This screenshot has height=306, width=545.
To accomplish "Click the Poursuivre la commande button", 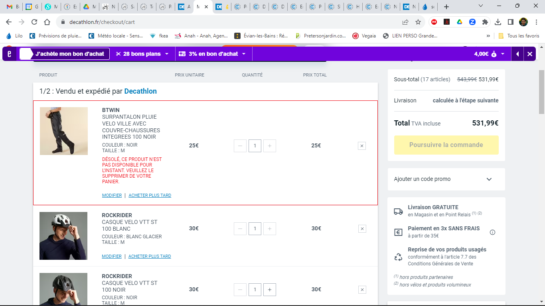I will coord(446,145).
